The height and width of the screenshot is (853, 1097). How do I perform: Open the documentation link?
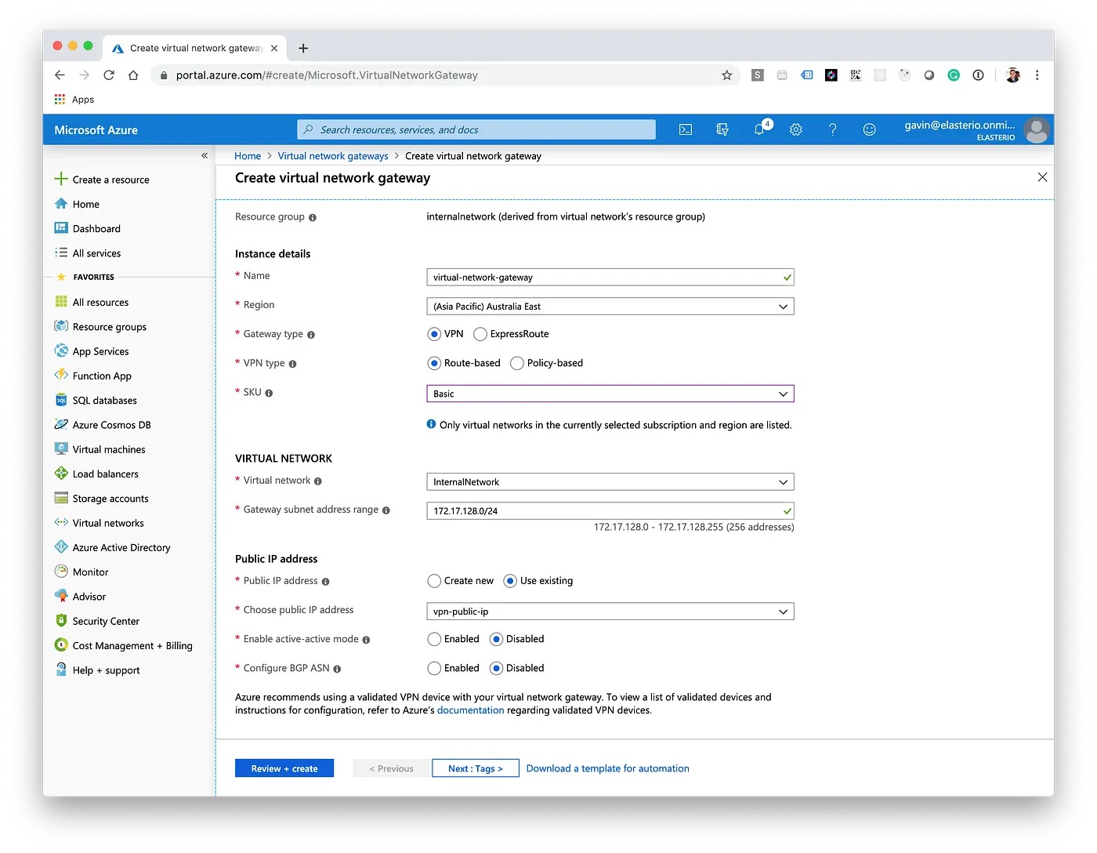(471, 710)
